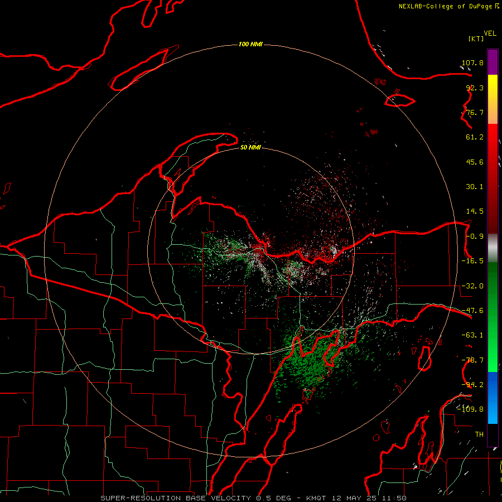Click the '50 NMI' range ring label

click(250, 147)
